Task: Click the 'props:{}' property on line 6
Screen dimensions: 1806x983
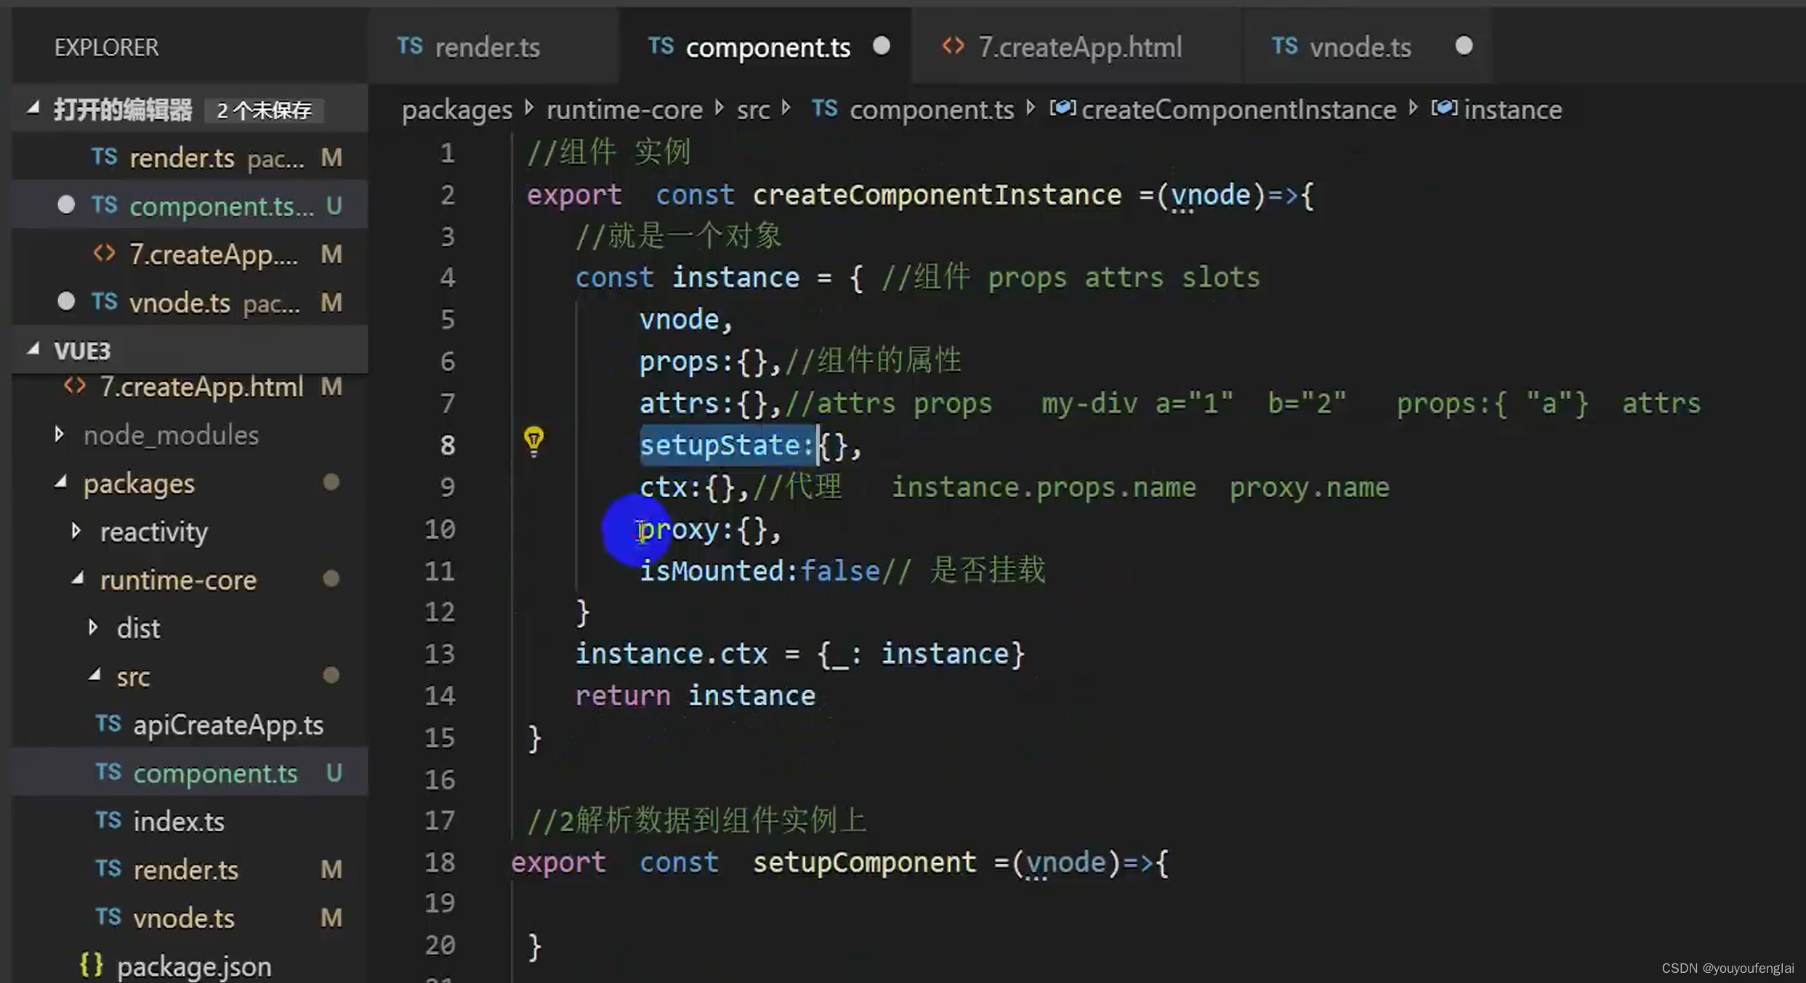Action: (x=703, y=361)
